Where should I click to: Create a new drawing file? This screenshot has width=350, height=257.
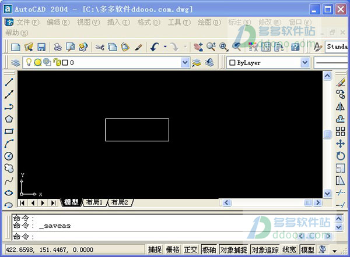click(x=16, y=47)
